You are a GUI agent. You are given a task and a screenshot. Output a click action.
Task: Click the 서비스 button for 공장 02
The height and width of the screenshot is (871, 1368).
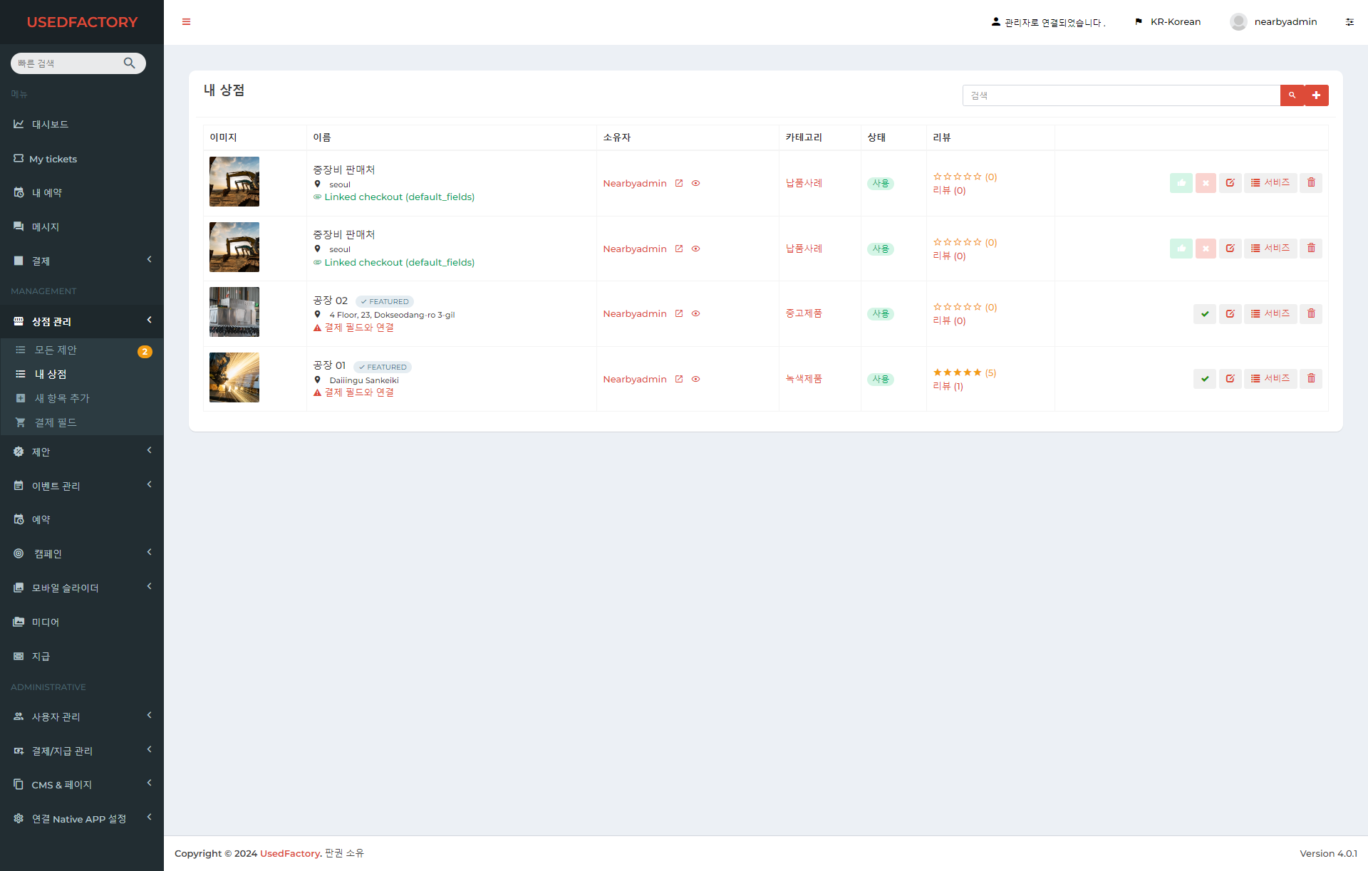(1270, 314)
